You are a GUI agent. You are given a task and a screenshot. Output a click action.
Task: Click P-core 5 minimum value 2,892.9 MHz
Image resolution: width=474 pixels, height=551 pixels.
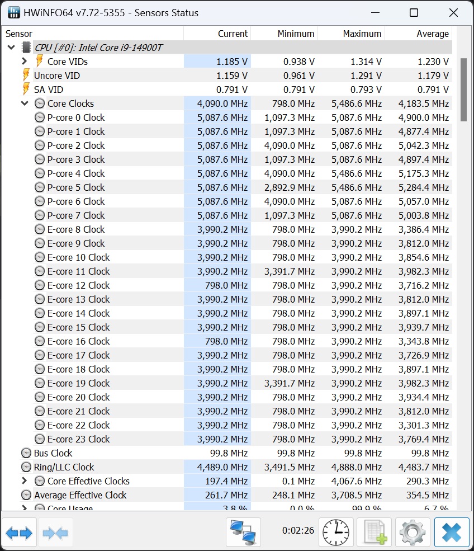[290, 187]
